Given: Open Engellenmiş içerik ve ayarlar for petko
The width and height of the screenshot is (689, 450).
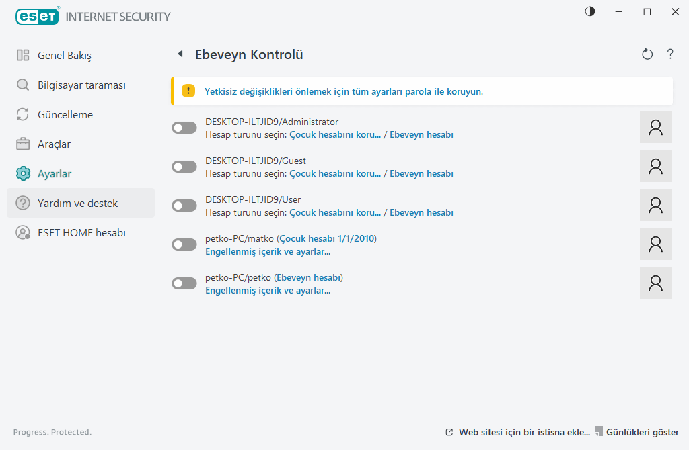Looking at the screenshot, I should pyautogui.click(x=268, y=291).
